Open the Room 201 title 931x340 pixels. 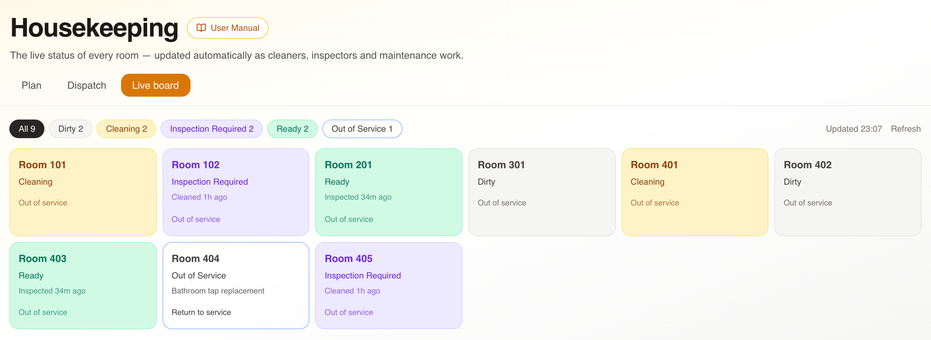pos(348,165)
